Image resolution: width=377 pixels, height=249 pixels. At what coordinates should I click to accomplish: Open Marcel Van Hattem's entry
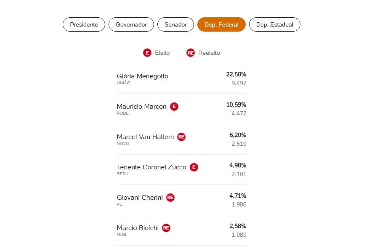tap(145, 137)
